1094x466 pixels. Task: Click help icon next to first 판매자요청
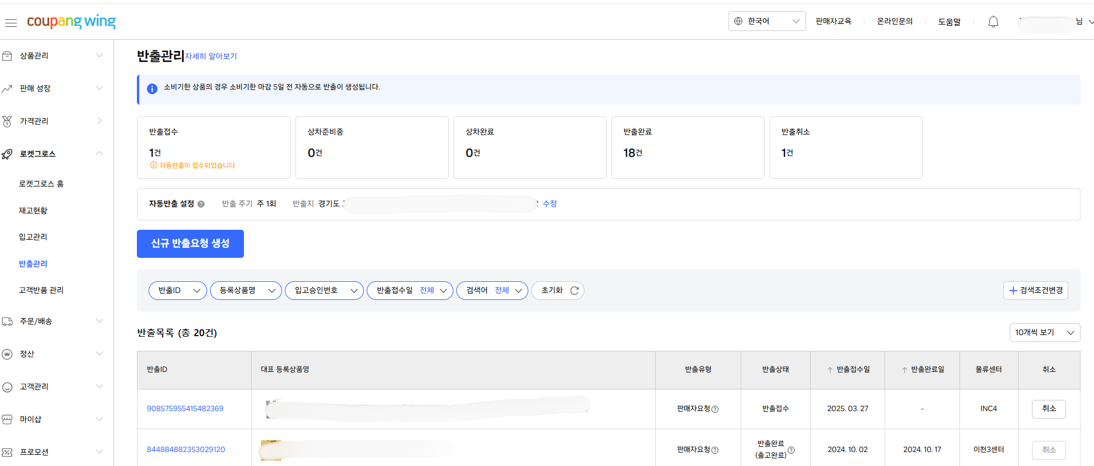(x=715, y=409)
